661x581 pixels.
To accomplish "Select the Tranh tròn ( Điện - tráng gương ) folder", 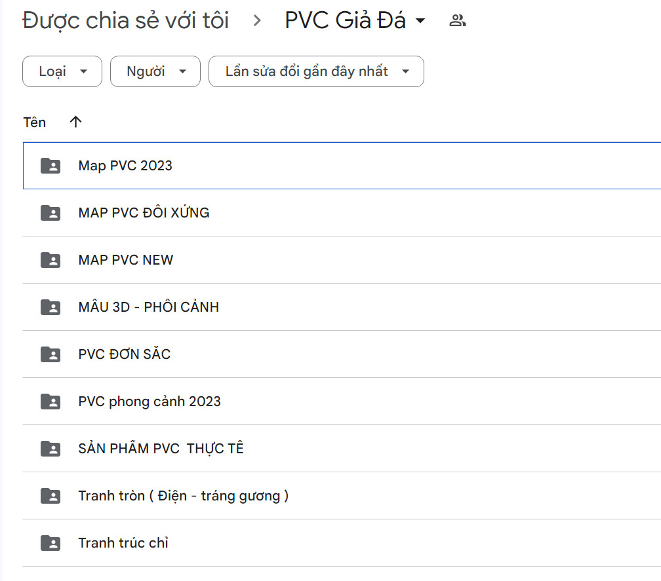I will point(183,496).
